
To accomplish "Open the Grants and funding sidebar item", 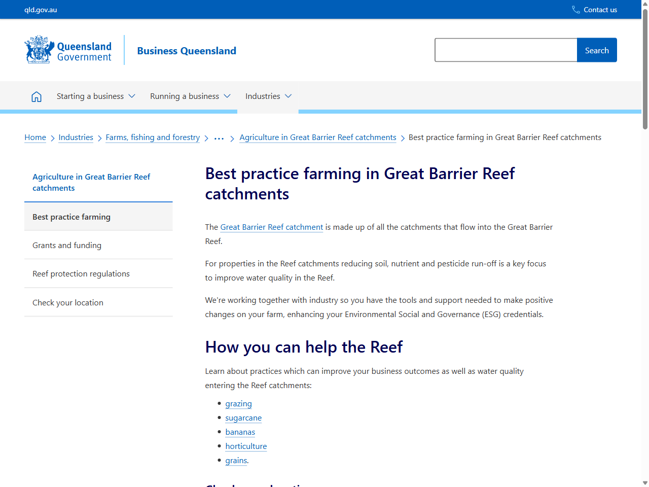I will point(66,245).
